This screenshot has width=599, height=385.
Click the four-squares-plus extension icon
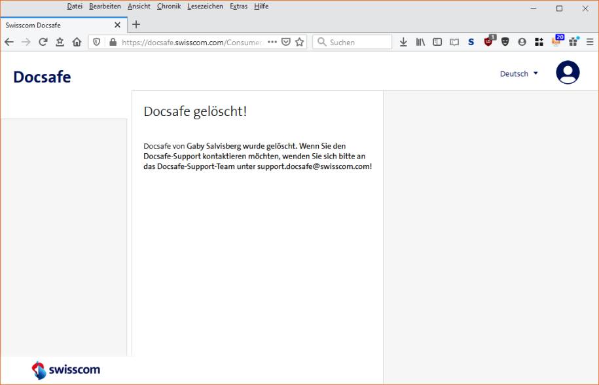(x=539, y=42)
